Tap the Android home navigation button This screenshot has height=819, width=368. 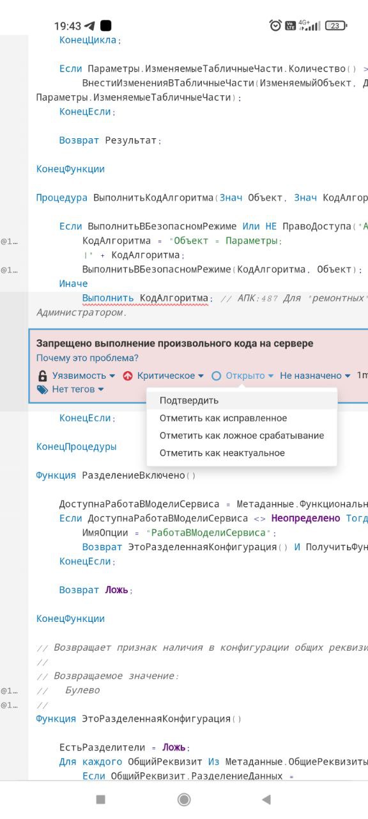[184, 799]
